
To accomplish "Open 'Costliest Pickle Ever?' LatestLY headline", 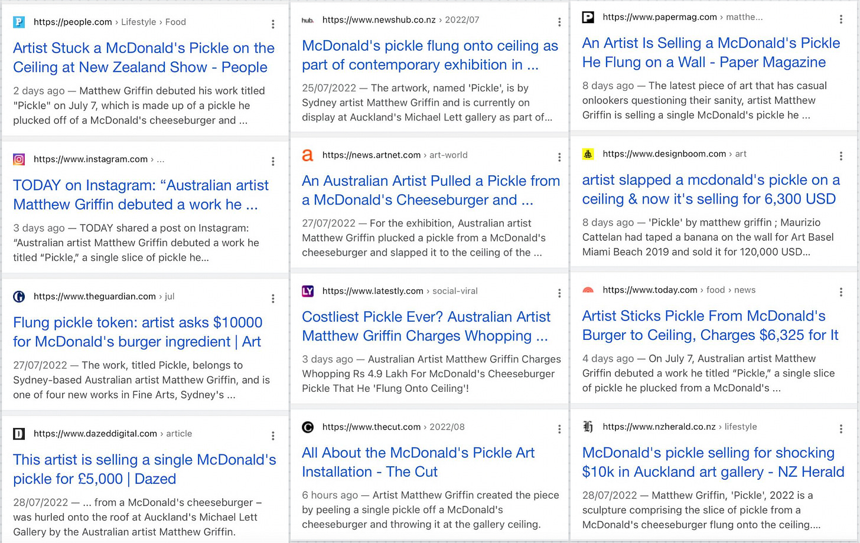I will (x=426, y=326).
